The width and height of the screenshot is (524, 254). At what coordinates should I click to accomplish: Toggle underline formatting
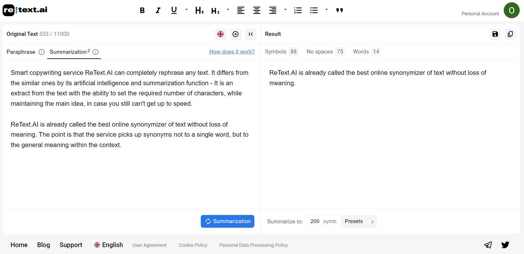point(174,10)
